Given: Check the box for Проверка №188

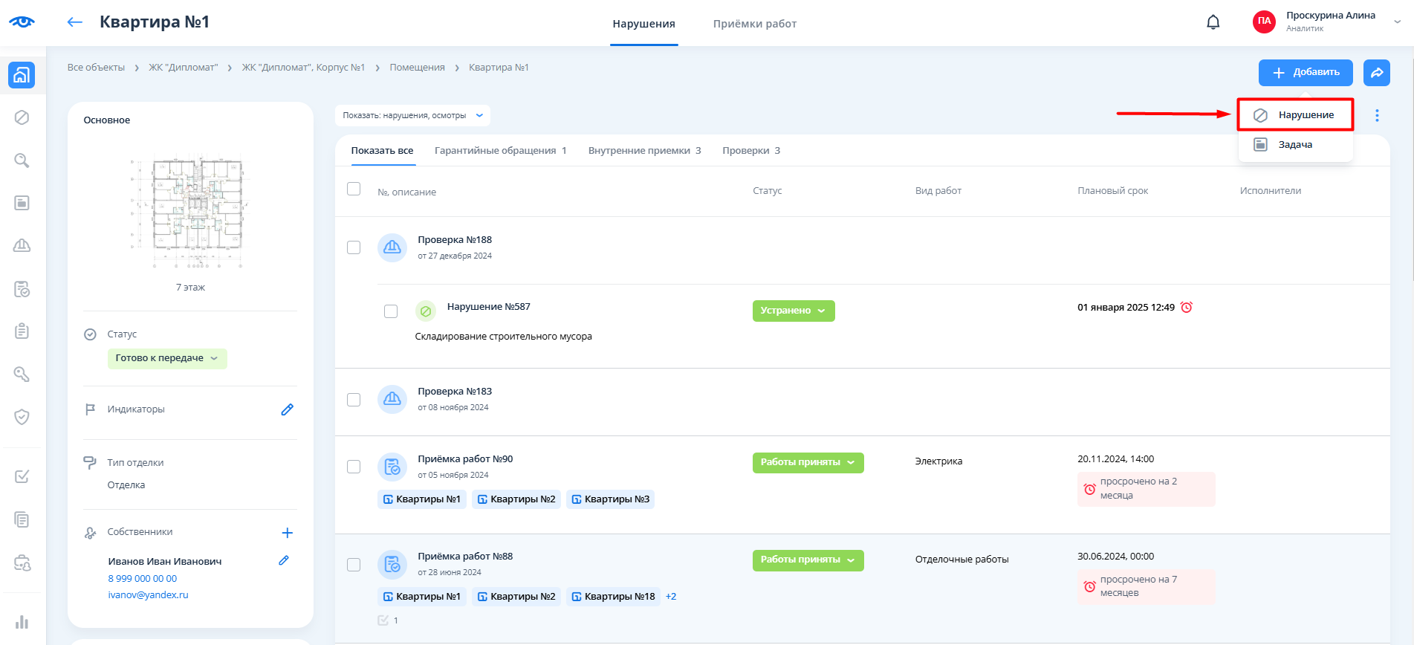Looking at the screenshot, I should point(354,247).
